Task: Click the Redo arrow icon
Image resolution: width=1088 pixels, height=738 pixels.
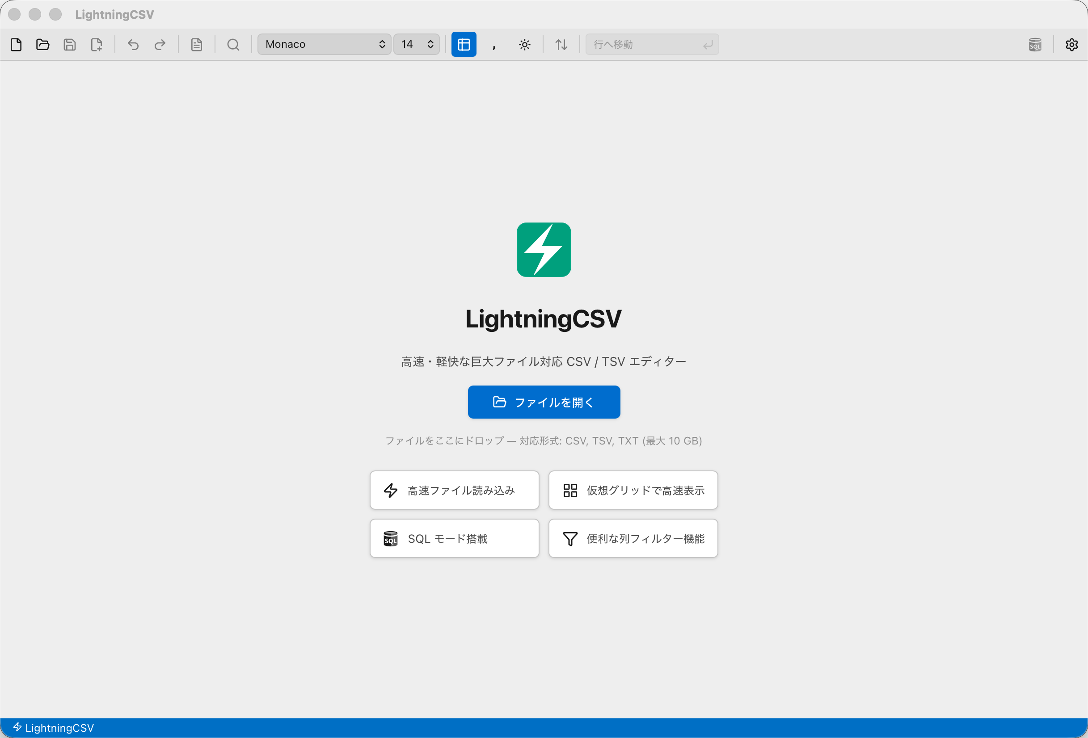Action: [160, 45]
